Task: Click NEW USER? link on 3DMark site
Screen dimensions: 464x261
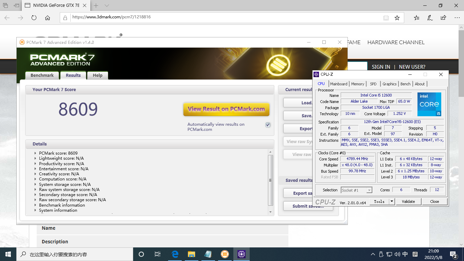Action: tap(412, 67)
